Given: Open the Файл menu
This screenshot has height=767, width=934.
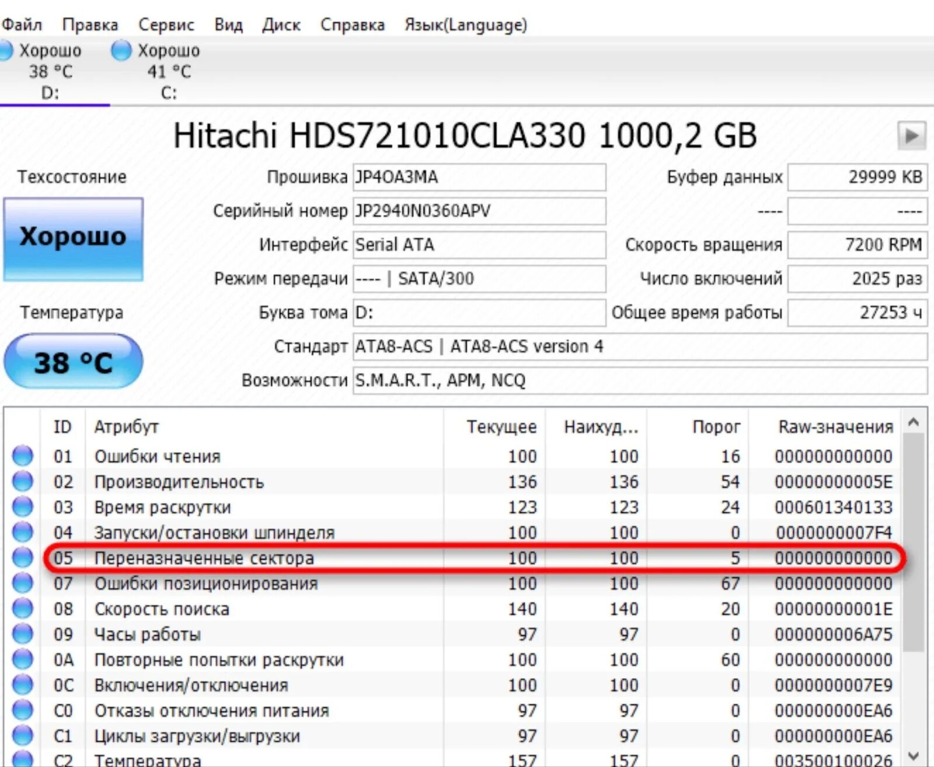Looking at the screenshot, I should point(22,25).
